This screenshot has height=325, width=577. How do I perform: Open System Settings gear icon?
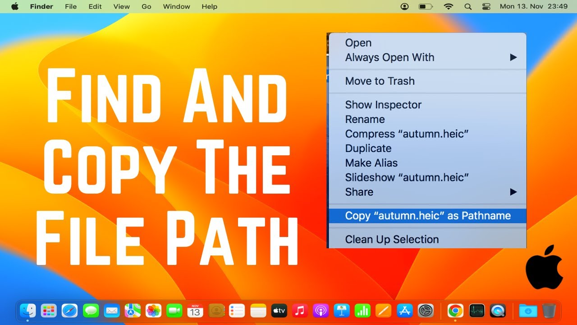coord(426,311)
